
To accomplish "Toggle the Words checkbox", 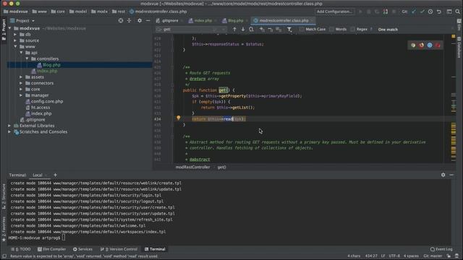I will pos(331,29).
